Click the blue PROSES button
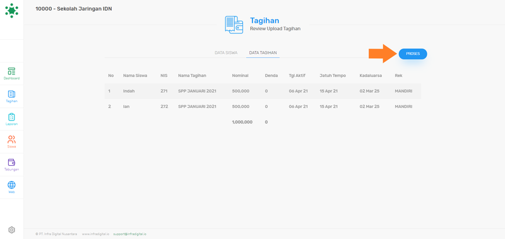 coord(413,54)
